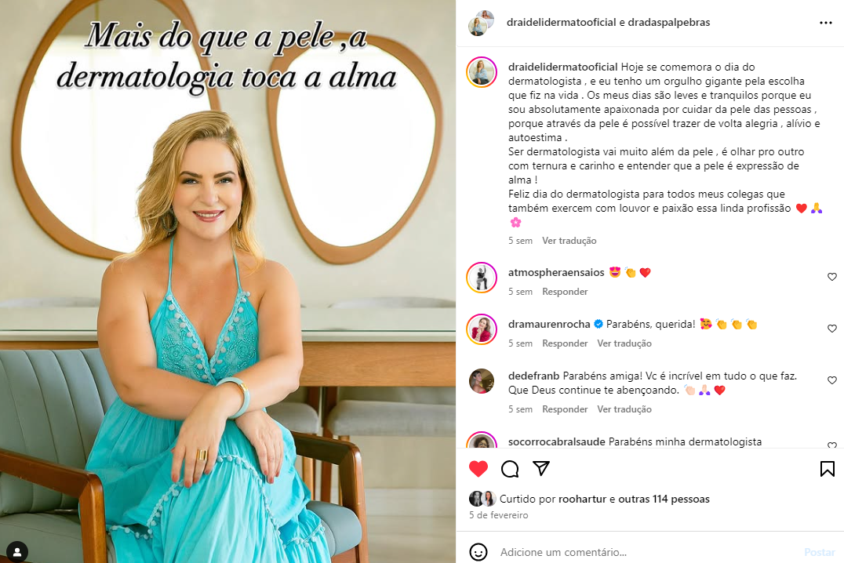The image size is (844, 563).
Task: Click the comment speech bubble icon
Action: click(510, 469)
